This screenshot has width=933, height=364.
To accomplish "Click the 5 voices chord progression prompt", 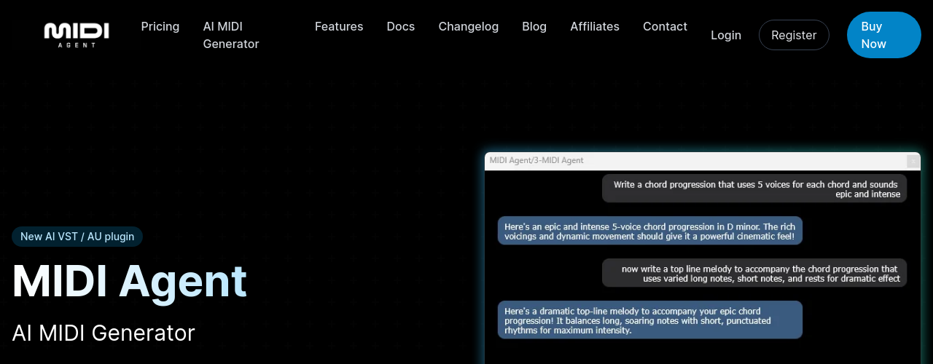I will coord(754,189).
